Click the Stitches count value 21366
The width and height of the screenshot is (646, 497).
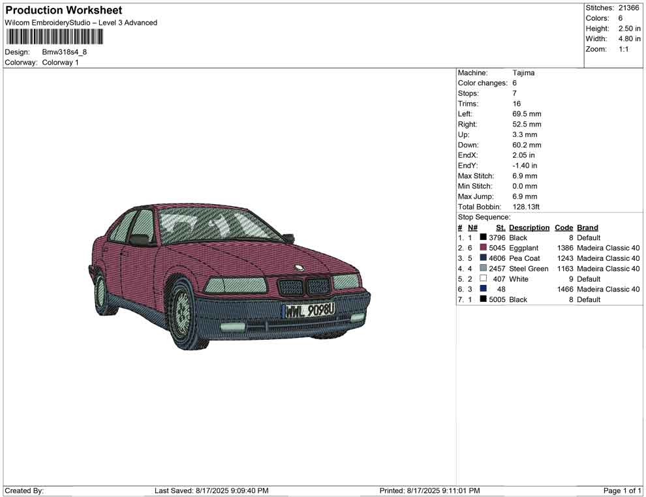(x=629, y=8)
